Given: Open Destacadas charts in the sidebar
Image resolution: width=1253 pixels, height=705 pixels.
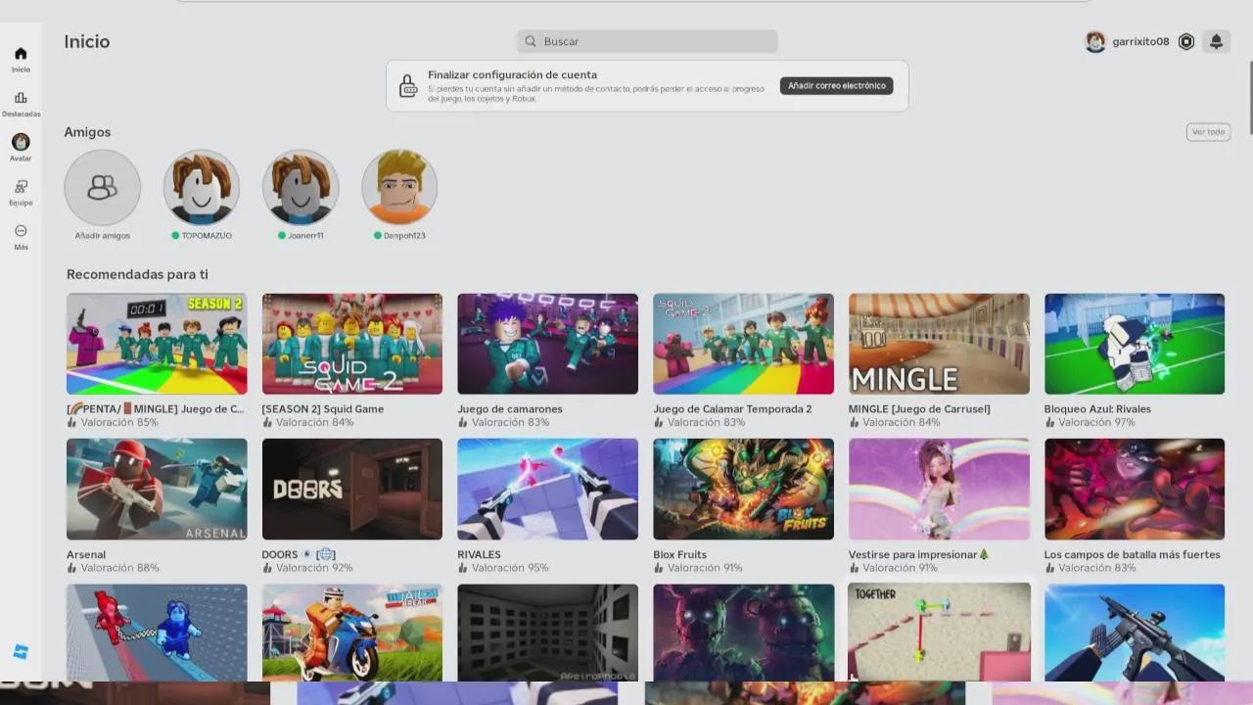Looking at the screenshot, I should tap(21, 104).
